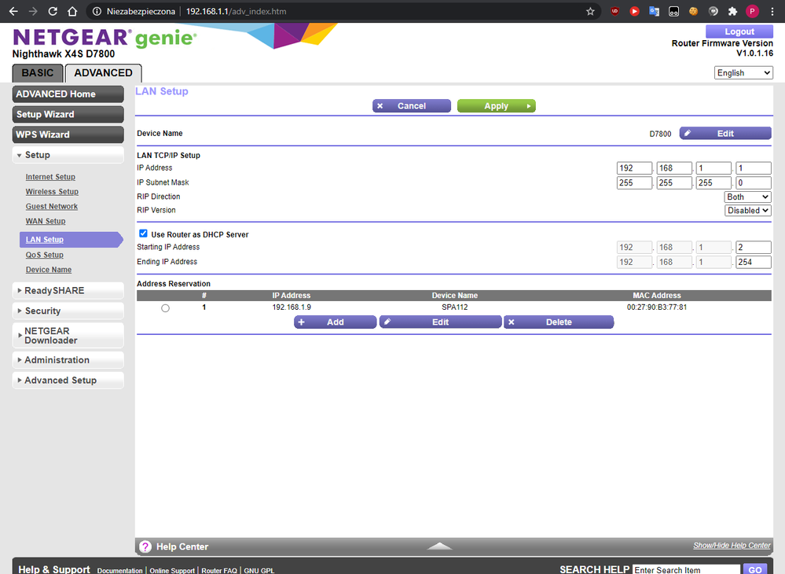Click the browser back arrow
Screen dimensions: 785x574
pyautogui.click(x=12, y=12)
